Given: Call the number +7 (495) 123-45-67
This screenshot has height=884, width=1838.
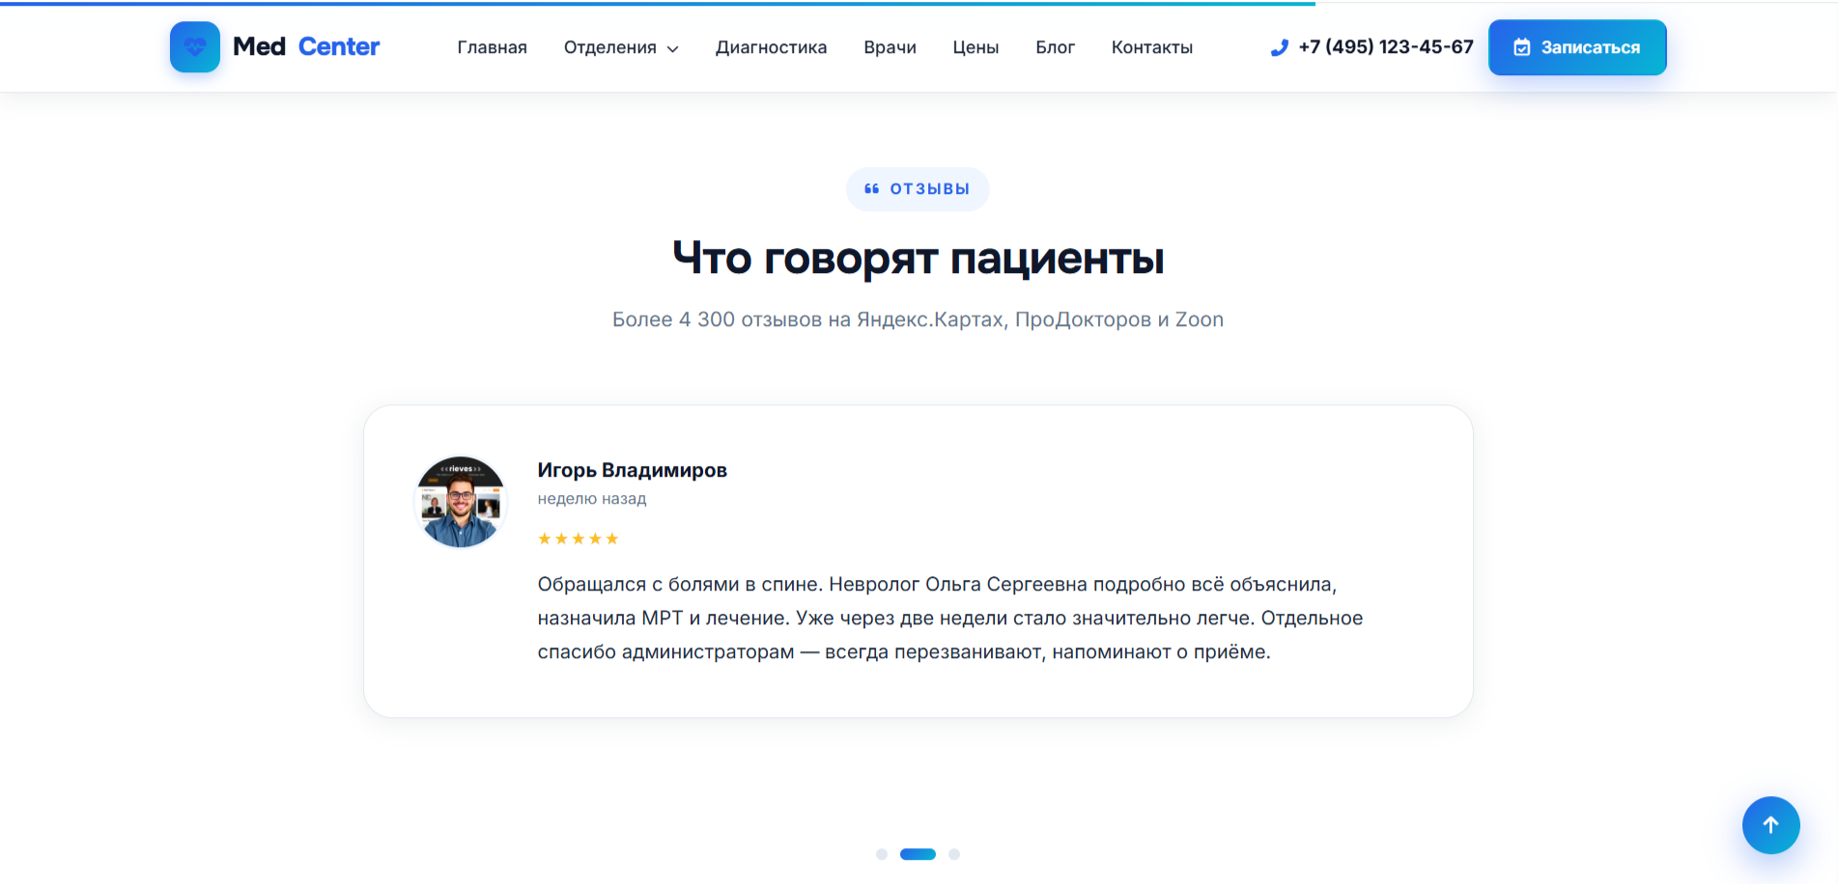Looking at the screenshot, I should (x=1386, y=47).
